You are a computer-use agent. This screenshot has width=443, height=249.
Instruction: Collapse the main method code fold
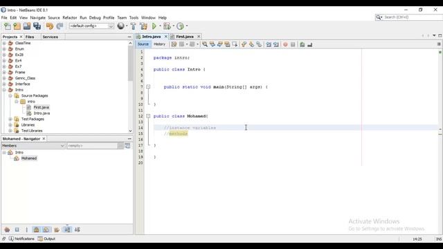coord(148,87)
